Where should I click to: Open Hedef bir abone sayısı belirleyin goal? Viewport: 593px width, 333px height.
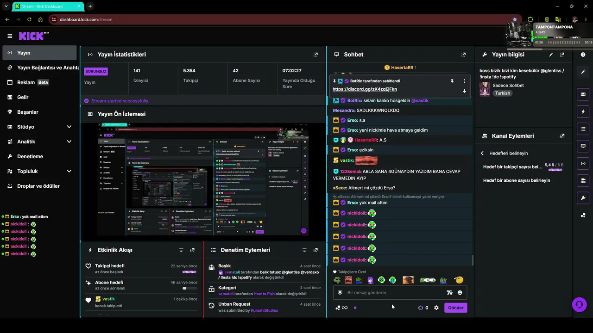(x=517, y=180)
